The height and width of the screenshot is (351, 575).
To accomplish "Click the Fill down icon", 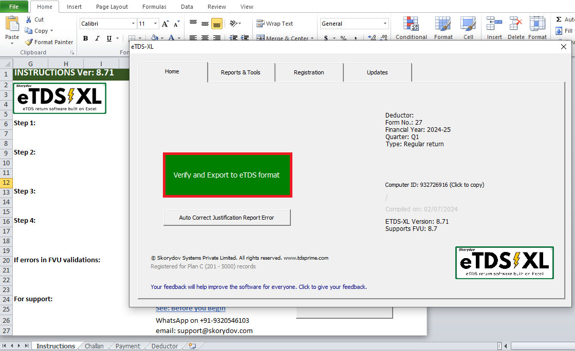I will pyautogui.click(x=559, y=31).
